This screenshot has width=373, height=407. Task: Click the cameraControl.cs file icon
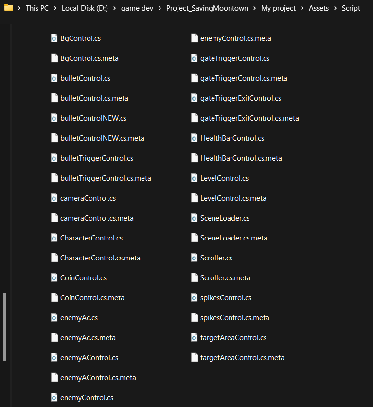point(54,198)
